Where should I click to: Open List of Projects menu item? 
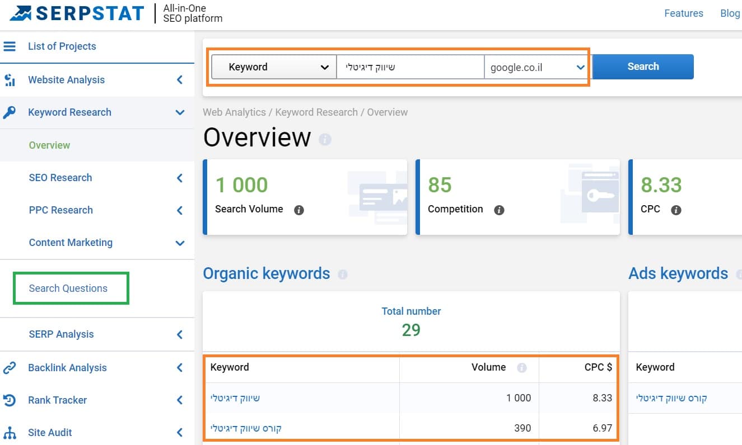click(x=62, y=46)
